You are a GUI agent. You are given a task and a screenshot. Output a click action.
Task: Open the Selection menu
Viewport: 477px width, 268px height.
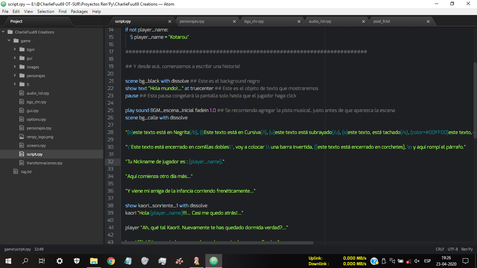pos(46,12)
